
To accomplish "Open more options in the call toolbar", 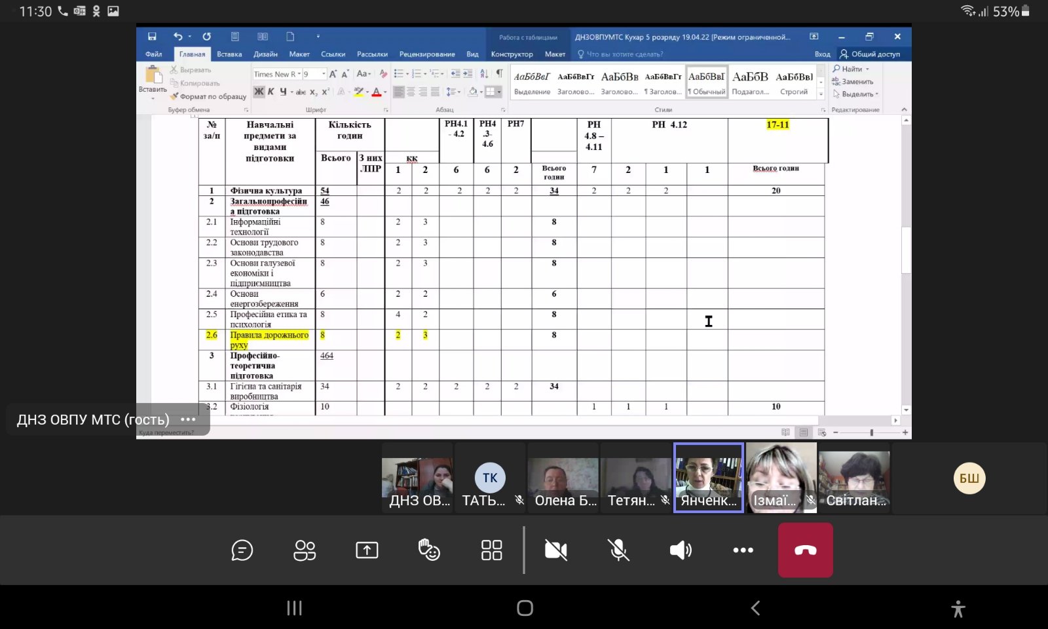I will pyautogui.click(x=743, y=550).
